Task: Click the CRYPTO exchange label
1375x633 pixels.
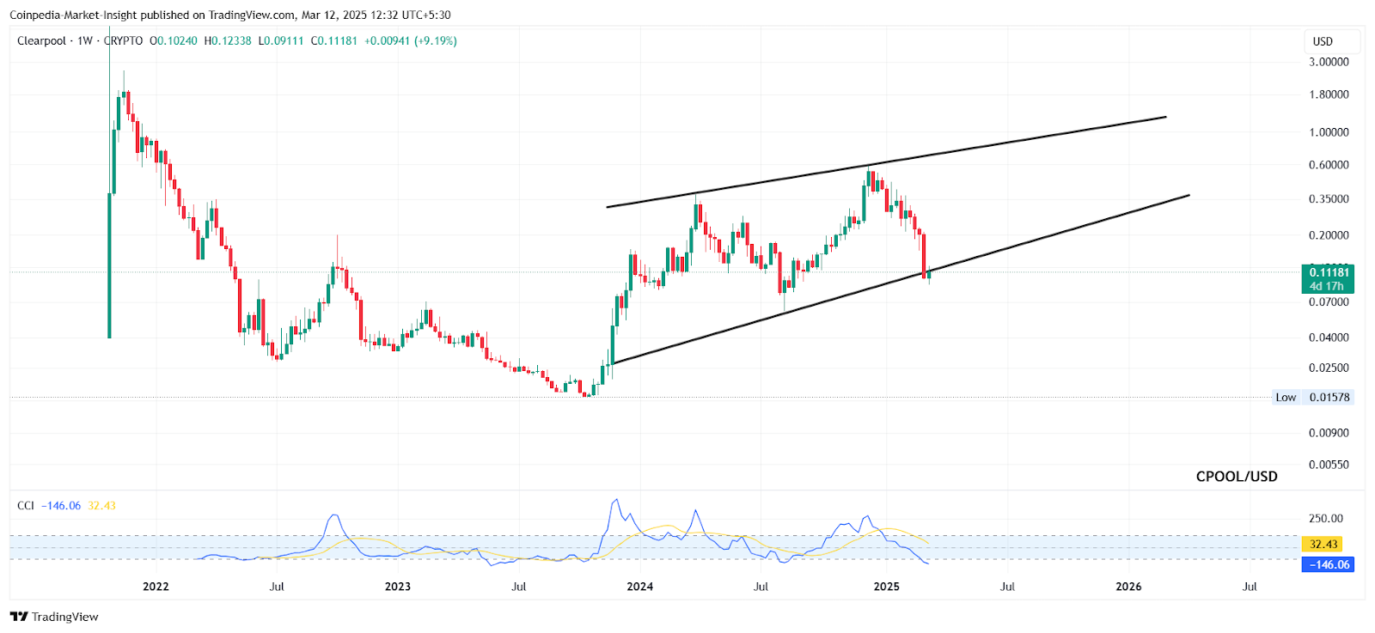Action: 124,41
